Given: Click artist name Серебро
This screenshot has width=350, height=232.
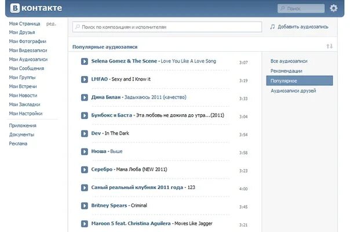Looking at the screenshot, I should point(102,169).
